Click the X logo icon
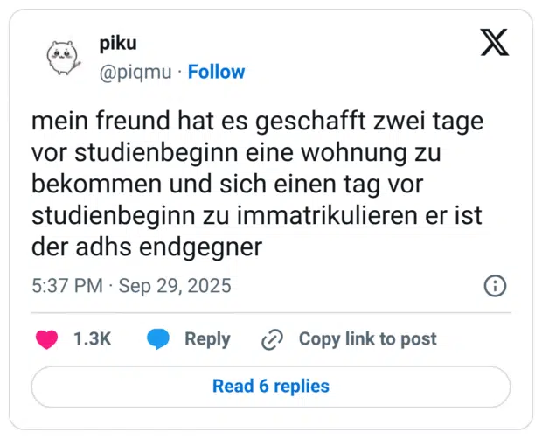542x439 pixels. [495, 42]
